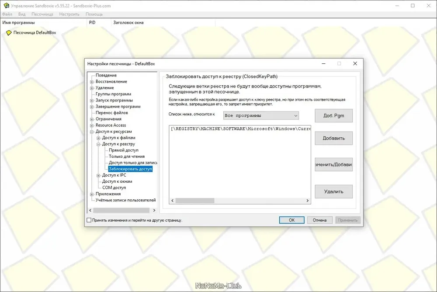Select Доступ только для записи item

(x=133, y=163)
